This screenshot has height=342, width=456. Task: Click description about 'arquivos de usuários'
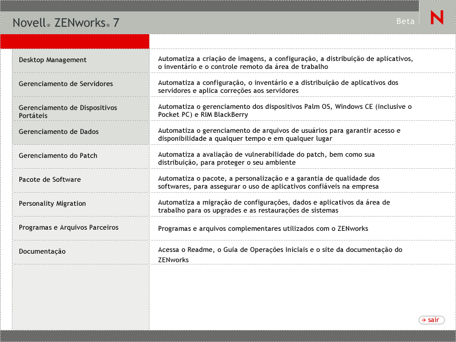tap(279, 135)
